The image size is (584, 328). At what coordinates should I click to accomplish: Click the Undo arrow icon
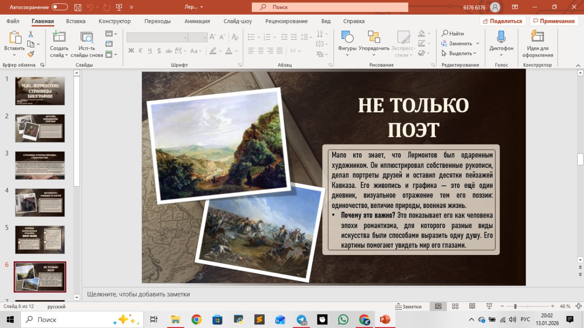[x=90, y=7]
